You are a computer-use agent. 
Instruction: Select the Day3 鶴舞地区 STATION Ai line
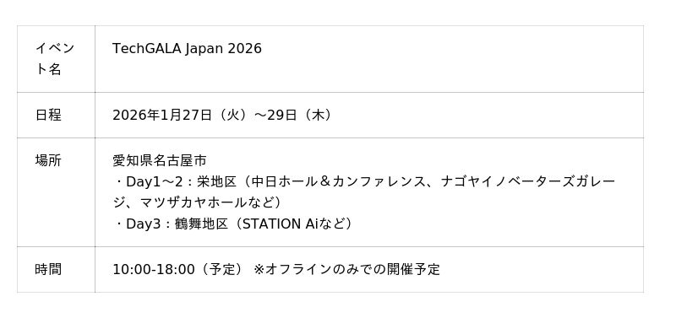coord(233,224)
